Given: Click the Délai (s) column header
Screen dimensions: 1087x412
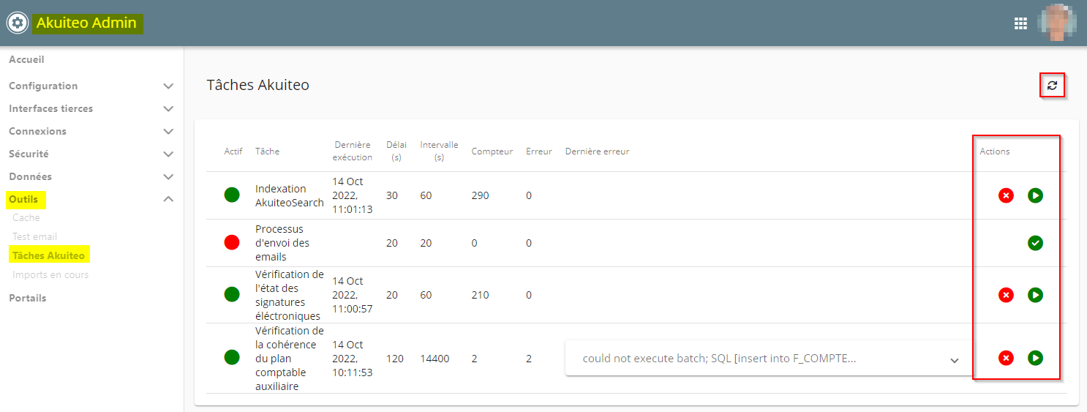Looking at the screenshot, I should tap(396, 151).
